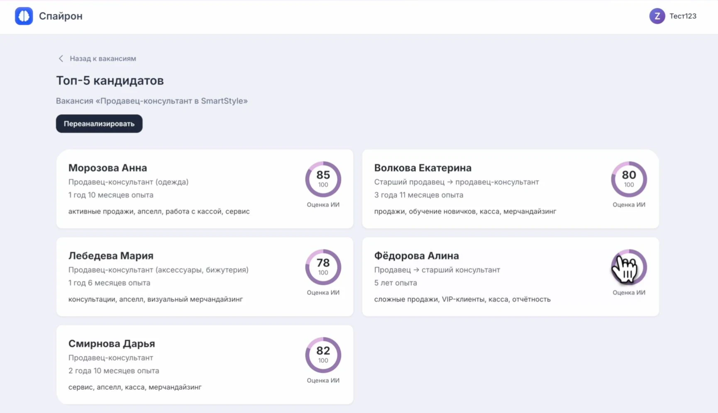Screen dimensions: 718x413
Task: Click Продавец → старший консультант text
Action: (x=437, y=270)
